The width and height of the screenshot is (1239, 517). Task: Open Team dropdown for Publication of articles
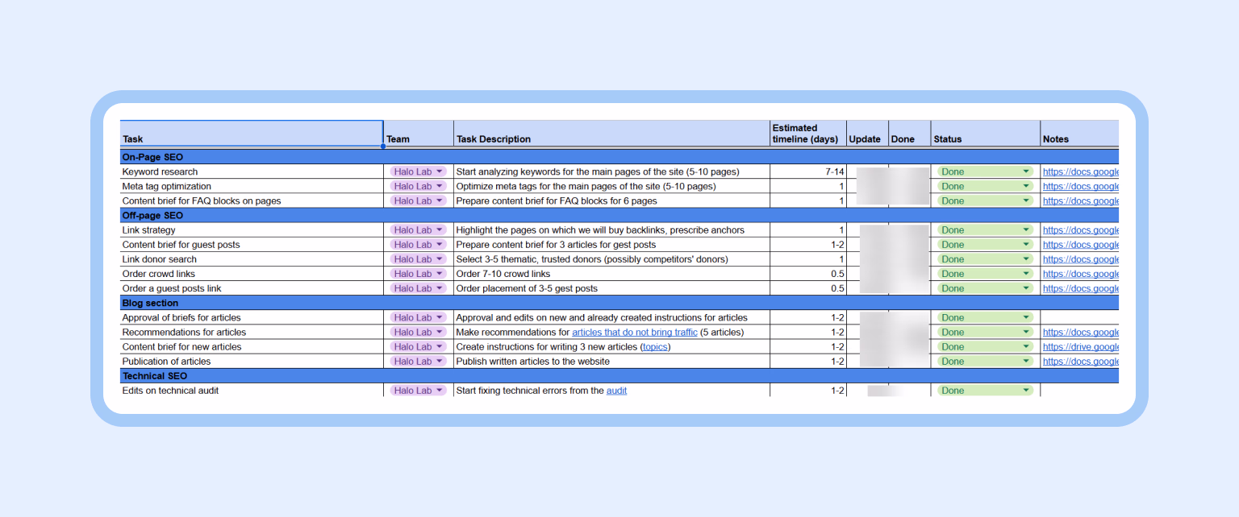point(418,362)
